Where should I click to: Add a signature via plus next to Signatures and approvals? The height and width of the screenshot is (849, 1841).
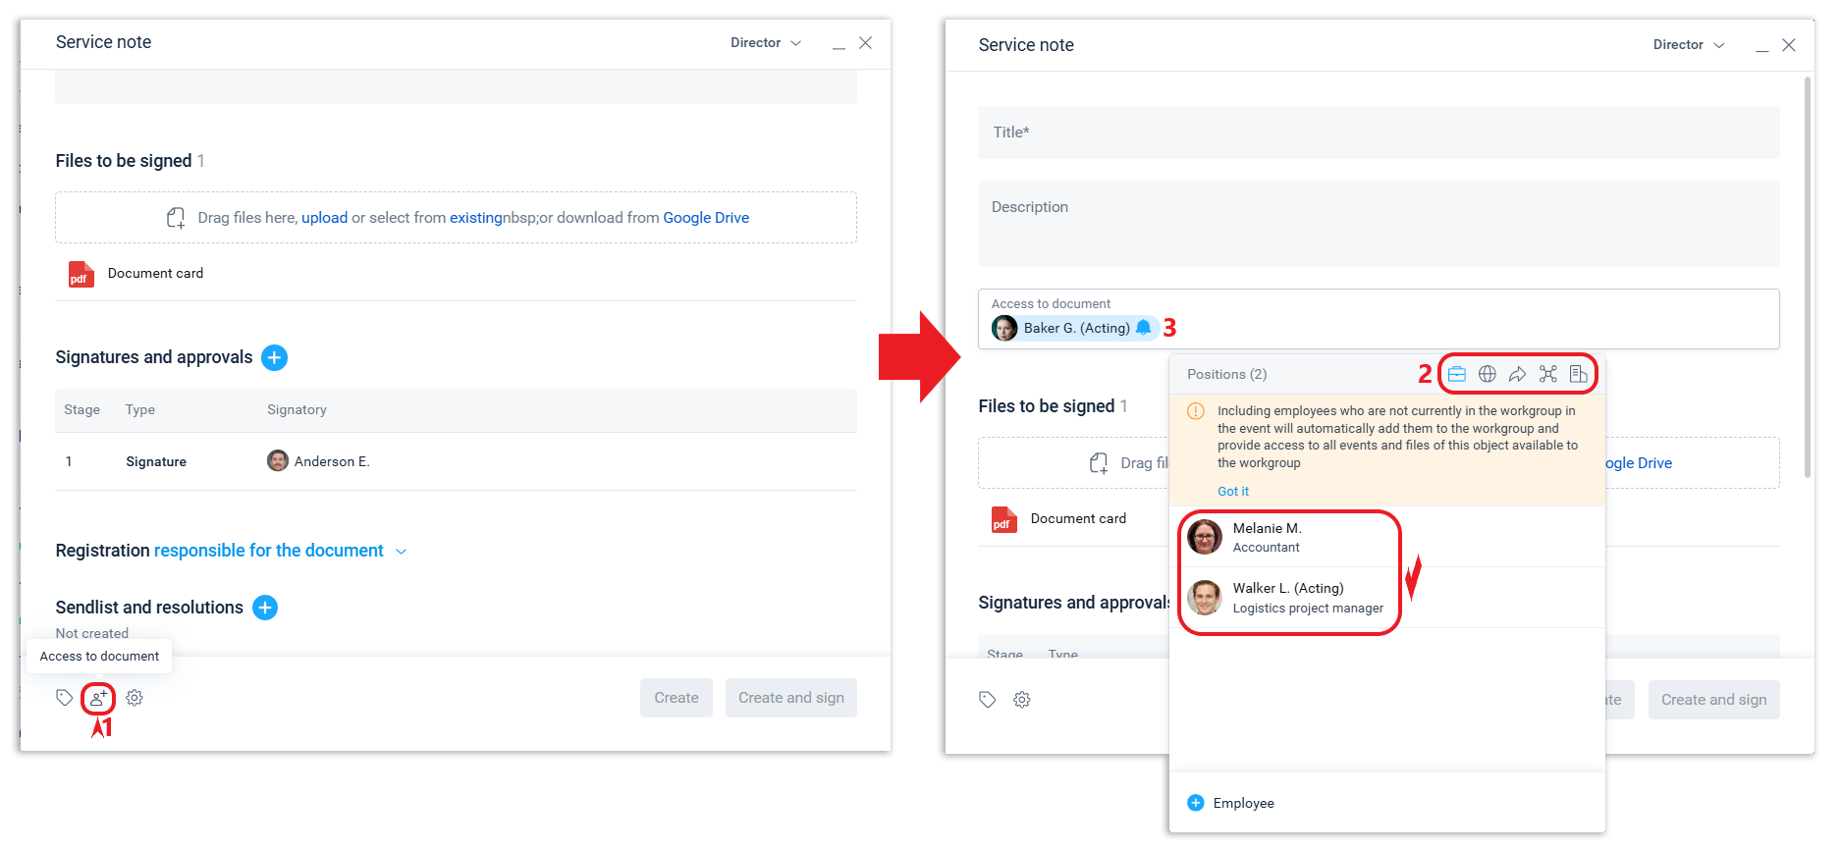tap(275, 357)
